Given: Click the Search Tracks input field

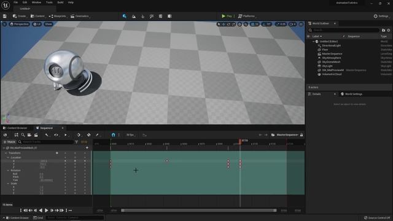Looking at the screenshot, I should [x=46, y=142].
